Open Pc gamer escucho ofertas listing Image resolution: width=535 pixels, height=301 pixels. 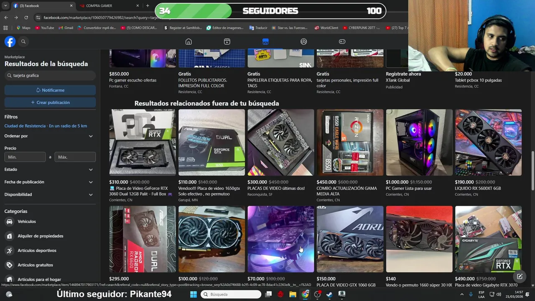click(x=133, y=80)
